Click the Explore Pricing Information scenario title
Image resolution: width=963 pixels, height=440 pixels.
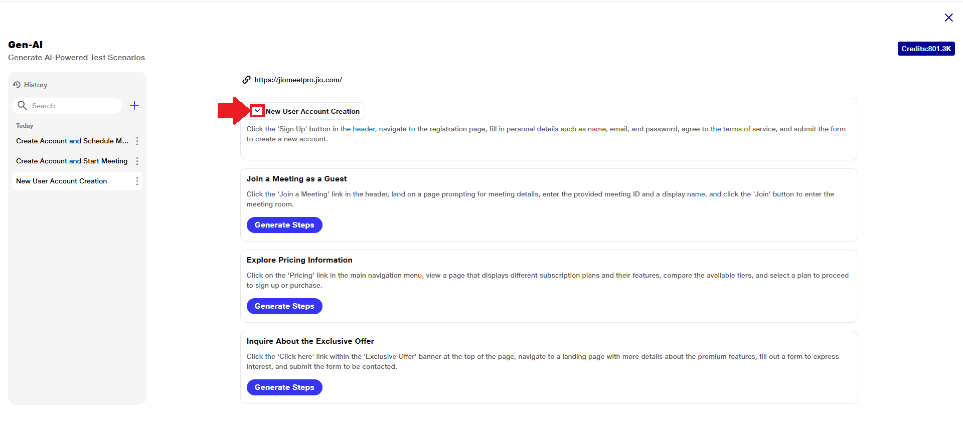(x=299, y=260)
